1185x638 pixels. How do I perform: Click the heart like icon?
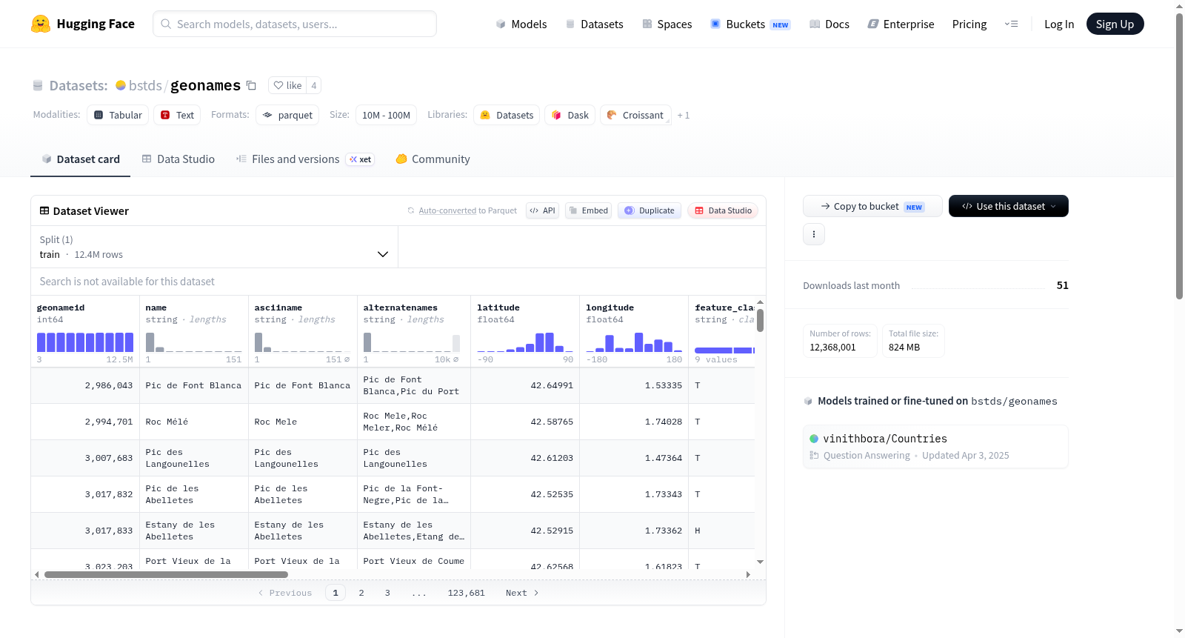[x=278, y=85]
